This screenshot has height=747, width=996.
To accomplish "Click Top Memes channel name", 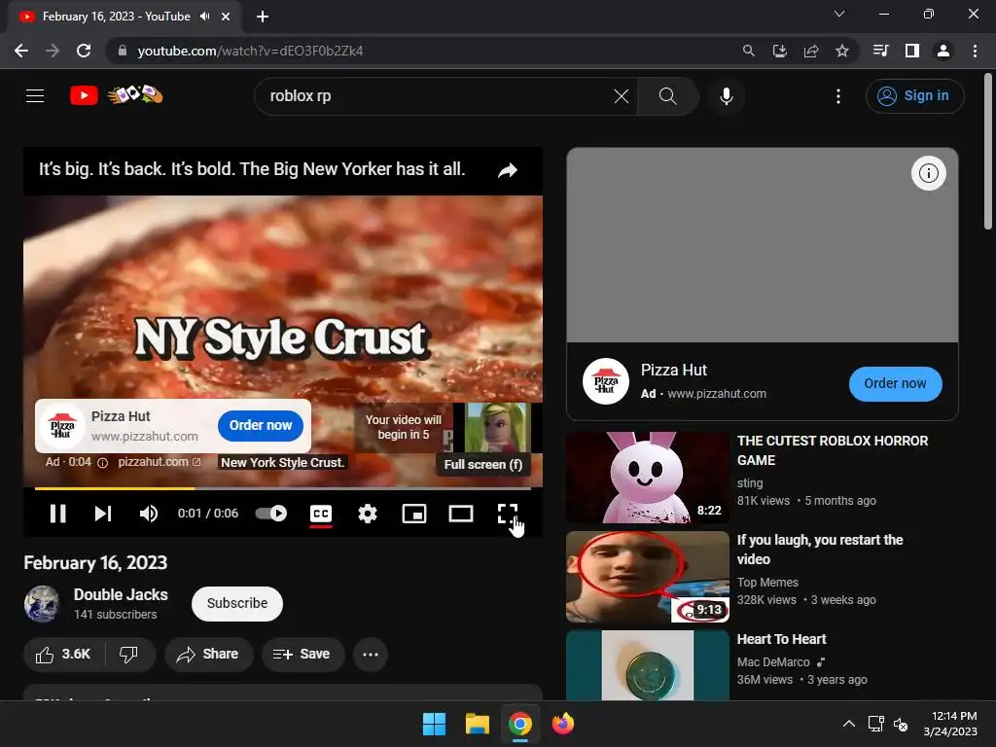I will (767, 583).
